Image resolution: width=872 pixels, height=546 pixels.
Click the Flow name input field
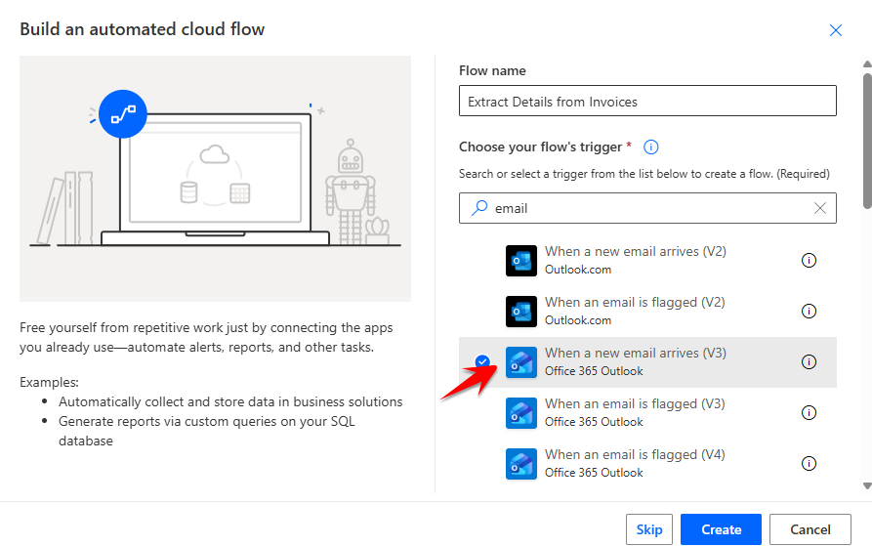coord(647,102)
